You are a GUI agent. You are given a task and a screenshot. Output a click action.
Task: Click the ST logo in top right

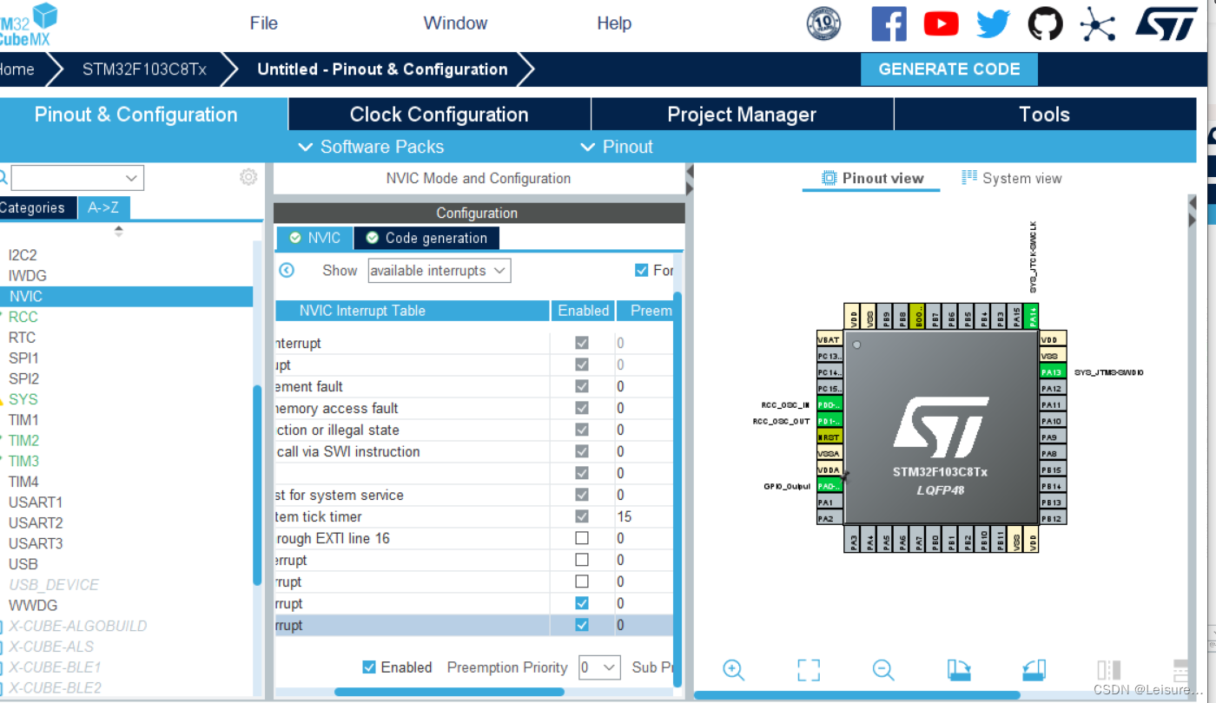[1166, 23]
